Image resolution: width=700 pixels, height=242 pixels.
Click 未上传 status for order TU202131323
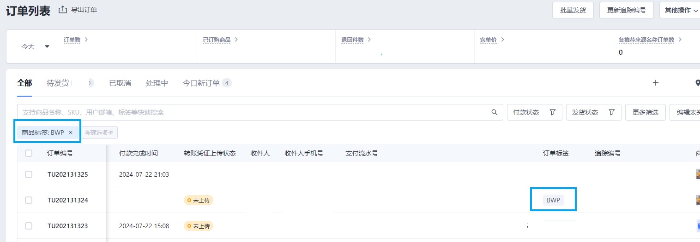point(199,226)
